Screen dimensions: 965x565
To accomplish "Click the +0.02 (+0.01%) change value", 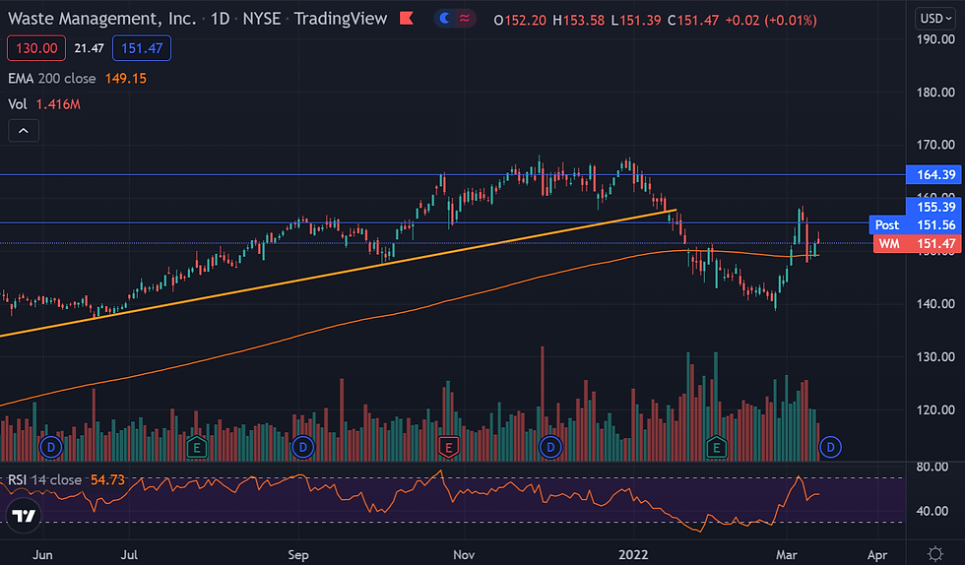I will click(771, 20).
